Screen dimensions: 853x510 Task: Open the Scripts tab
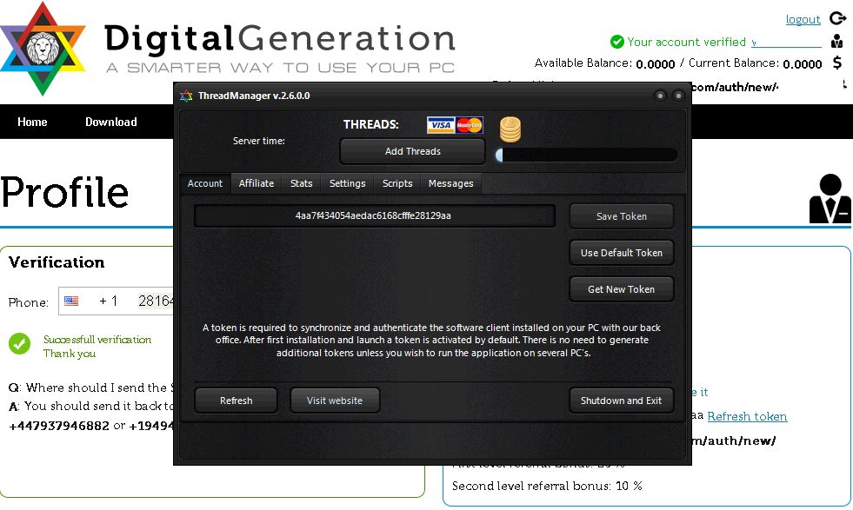click(x=397, y=183)
